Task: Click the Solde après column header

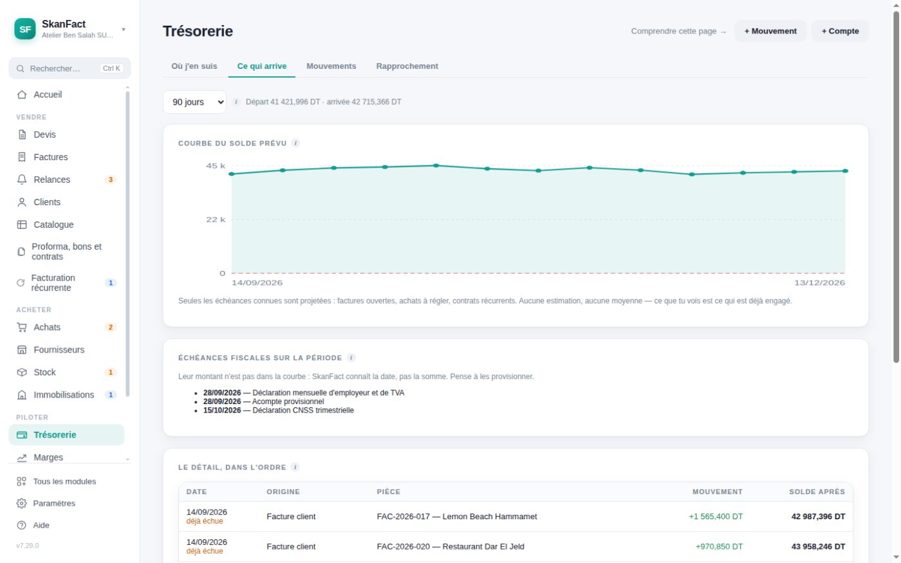Action: click(817, 492)
